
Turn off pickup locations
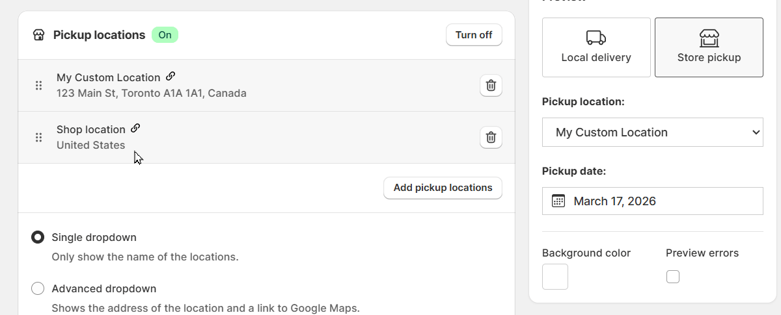point(474,35)
